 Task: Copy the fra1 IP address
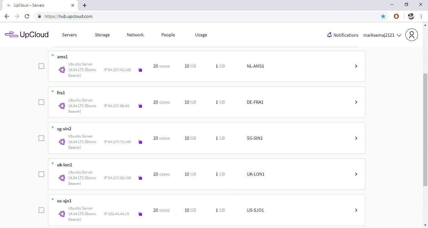tap(140, 106)
